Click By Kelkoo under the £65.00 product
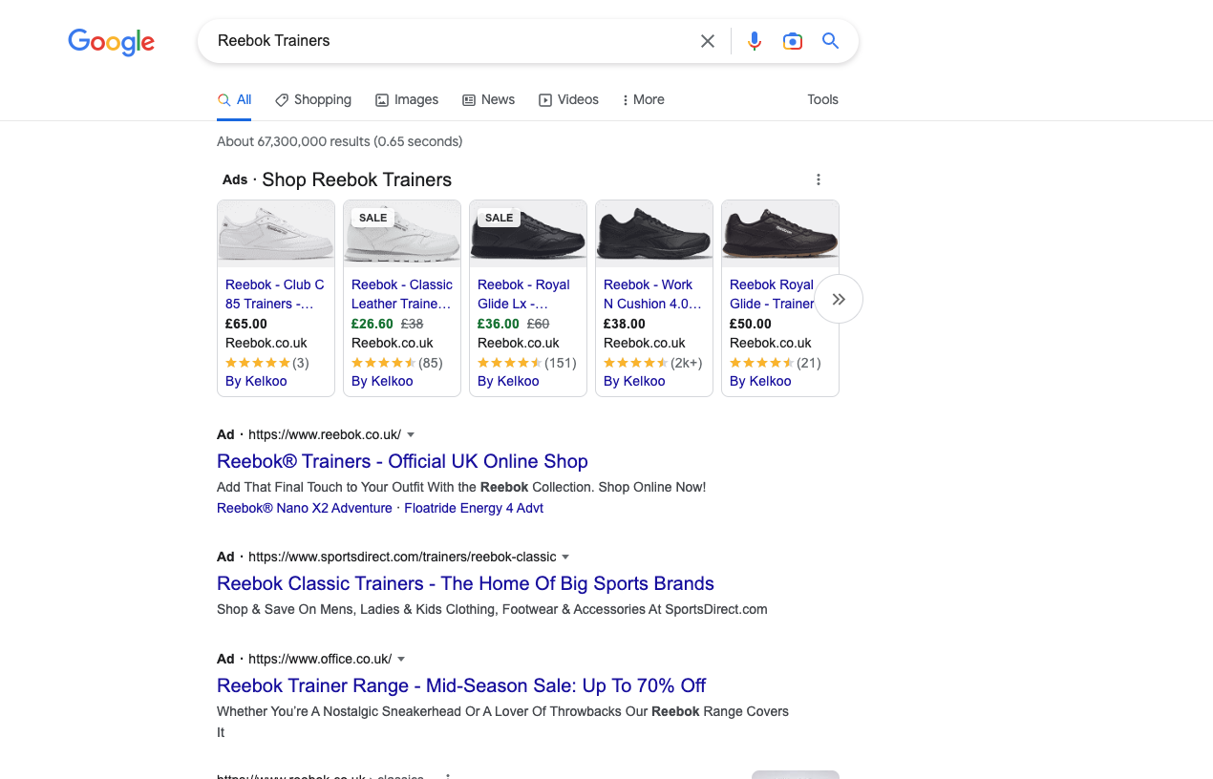Viewport: 1213px width, 779px height. pyautogui.click(x=256, y=381)
